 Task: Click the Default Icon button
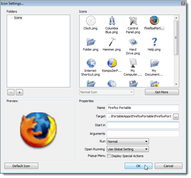[x=21, y=166]
